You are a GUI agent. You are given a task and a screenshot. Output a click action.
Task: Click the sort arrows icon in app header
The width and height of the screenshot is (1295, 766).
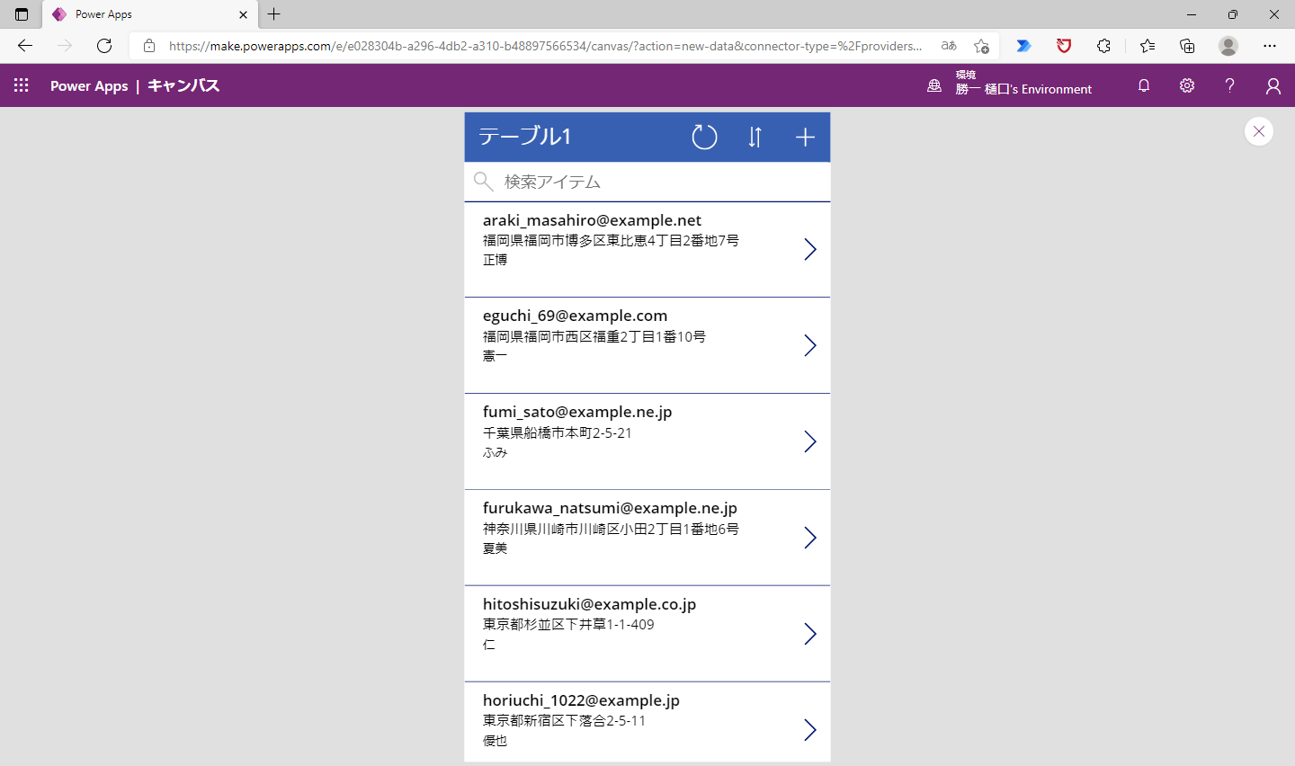[x=755, y=137]
